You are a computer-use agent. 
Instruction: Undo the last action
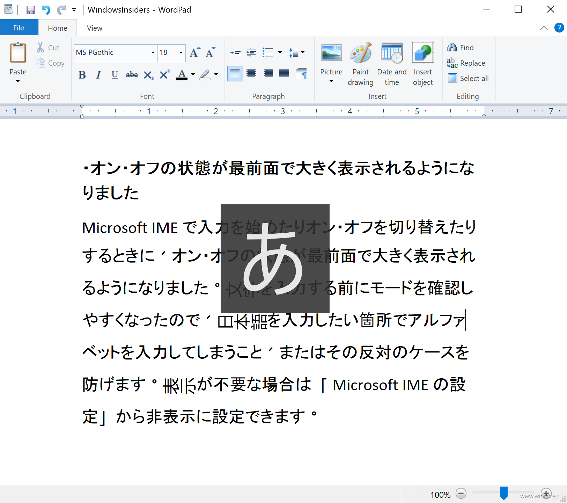[x=46, y=10]
